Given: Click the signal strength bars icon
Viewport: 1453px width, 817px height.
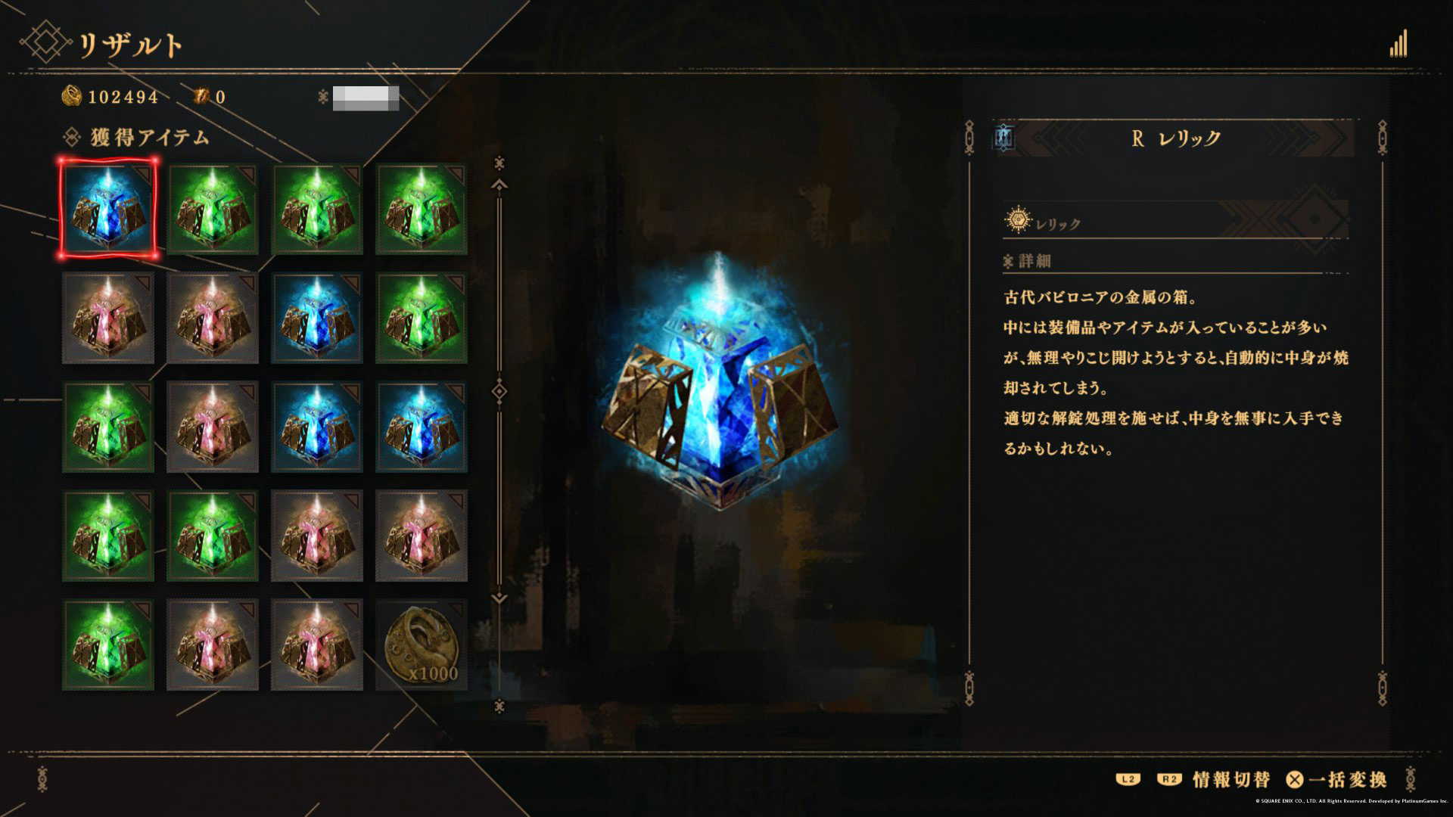Looking at the screenshot, I should (x=1399, y=44).
